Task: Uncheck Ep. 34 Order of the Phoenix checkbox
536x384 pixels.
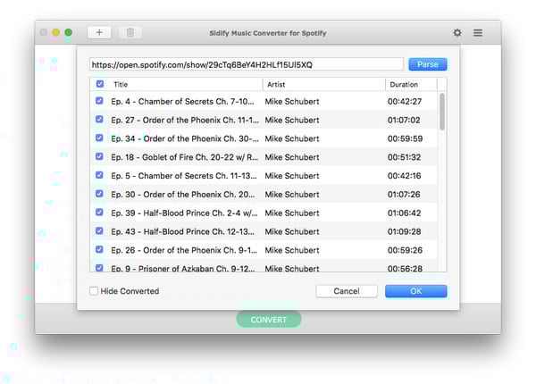Action: pos(99,138)
